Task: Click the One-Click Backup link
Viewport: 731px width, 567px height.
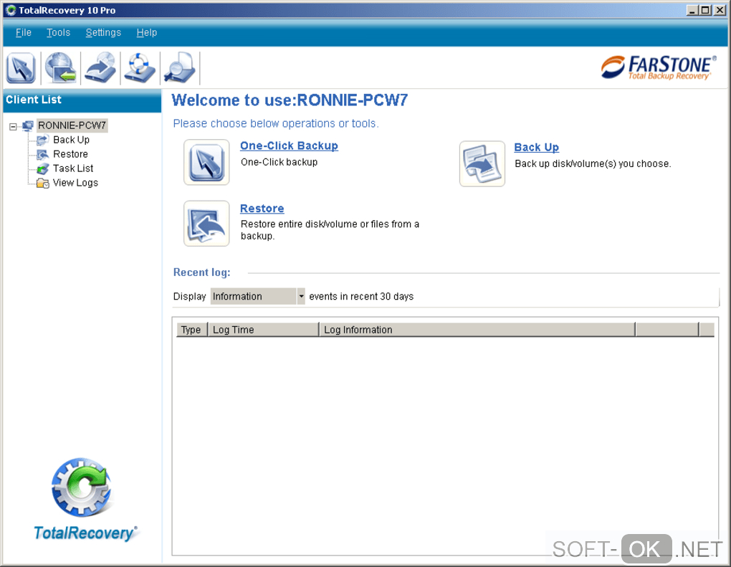Action: (289, 146)
